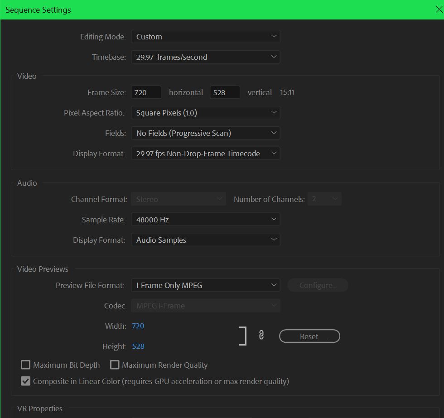Screen dimensions: 444x418
Task: Open the audio Display Format dropdown
Action: pos(205,240)
